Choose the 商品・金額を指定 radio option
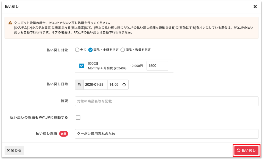 (91, 50)
